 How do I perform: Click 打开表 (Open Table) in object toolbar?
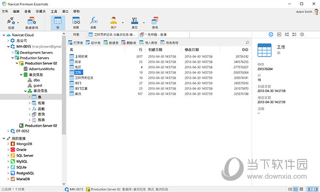pyautogui.click(x=76, y=43)
